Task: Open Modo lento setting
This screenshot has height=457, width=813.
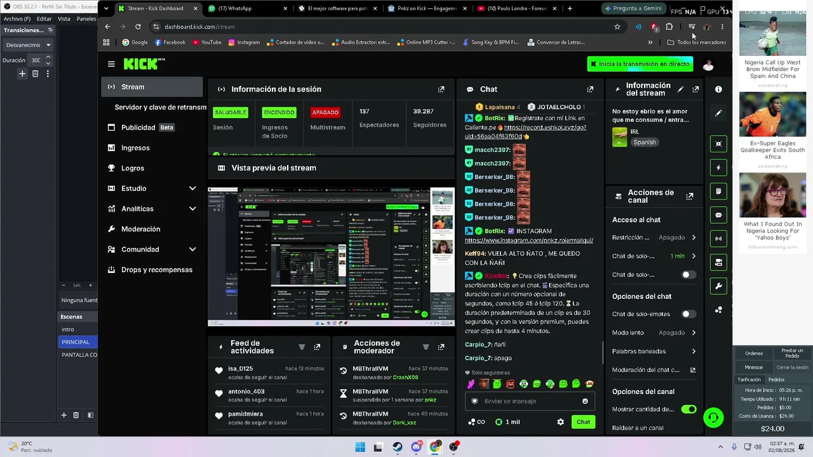Action: (x=654, y=333)
